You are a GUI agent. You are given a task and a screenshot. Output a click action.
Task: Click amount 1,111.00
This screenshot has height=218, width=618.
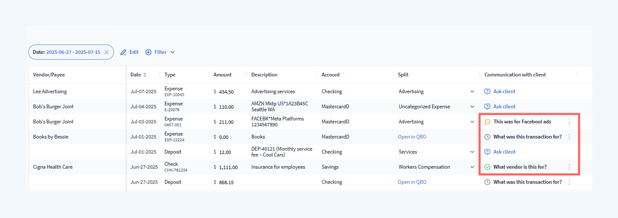pyautogui.click(x=228, y=167)
